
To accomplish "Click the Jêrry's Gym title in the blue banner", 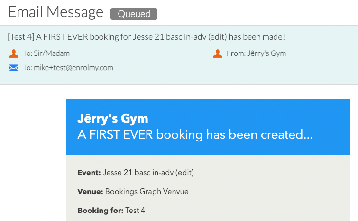I will pyautogui.click(x=113, y=118).
